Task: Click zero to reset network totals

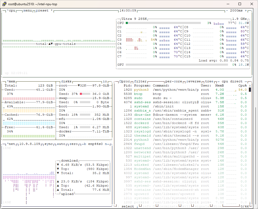Action: 74,144
